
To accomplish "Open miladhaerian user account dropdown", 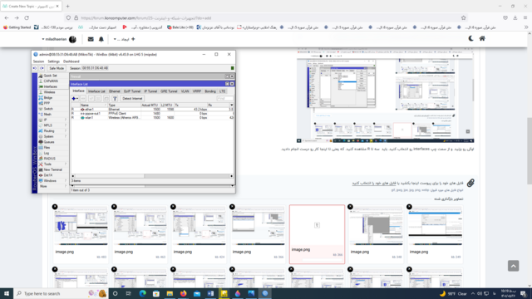I will [58, 39].
